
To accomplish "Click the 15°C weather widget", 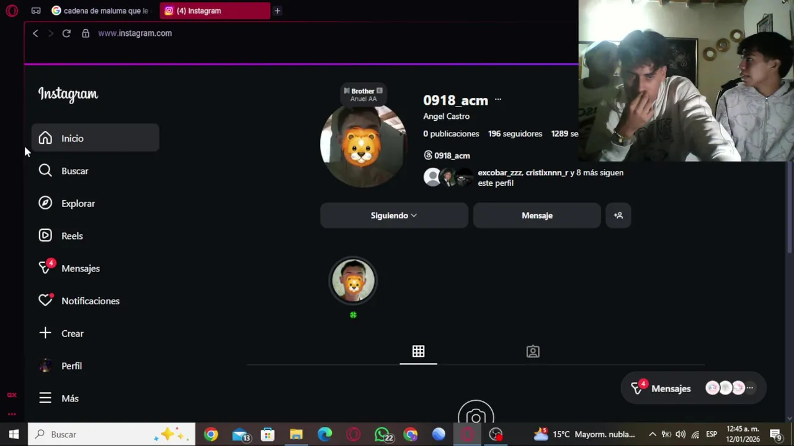I will [584, 434].
